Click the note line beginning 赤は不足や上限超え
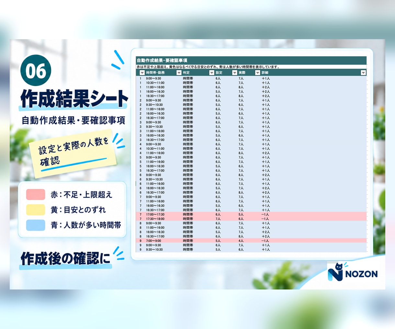 [208, 67]
